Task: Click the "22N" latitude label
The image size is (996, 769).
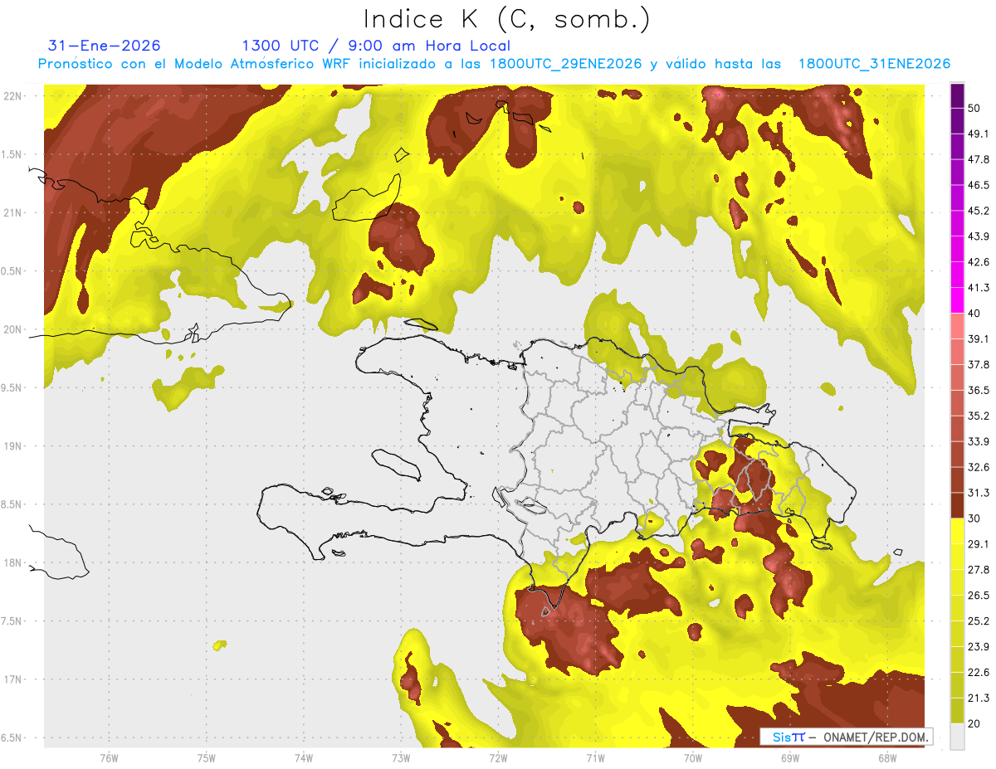Action: (x=12, y=96)
